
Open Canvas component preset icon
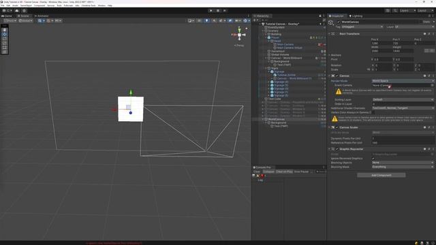pos(429,76)
